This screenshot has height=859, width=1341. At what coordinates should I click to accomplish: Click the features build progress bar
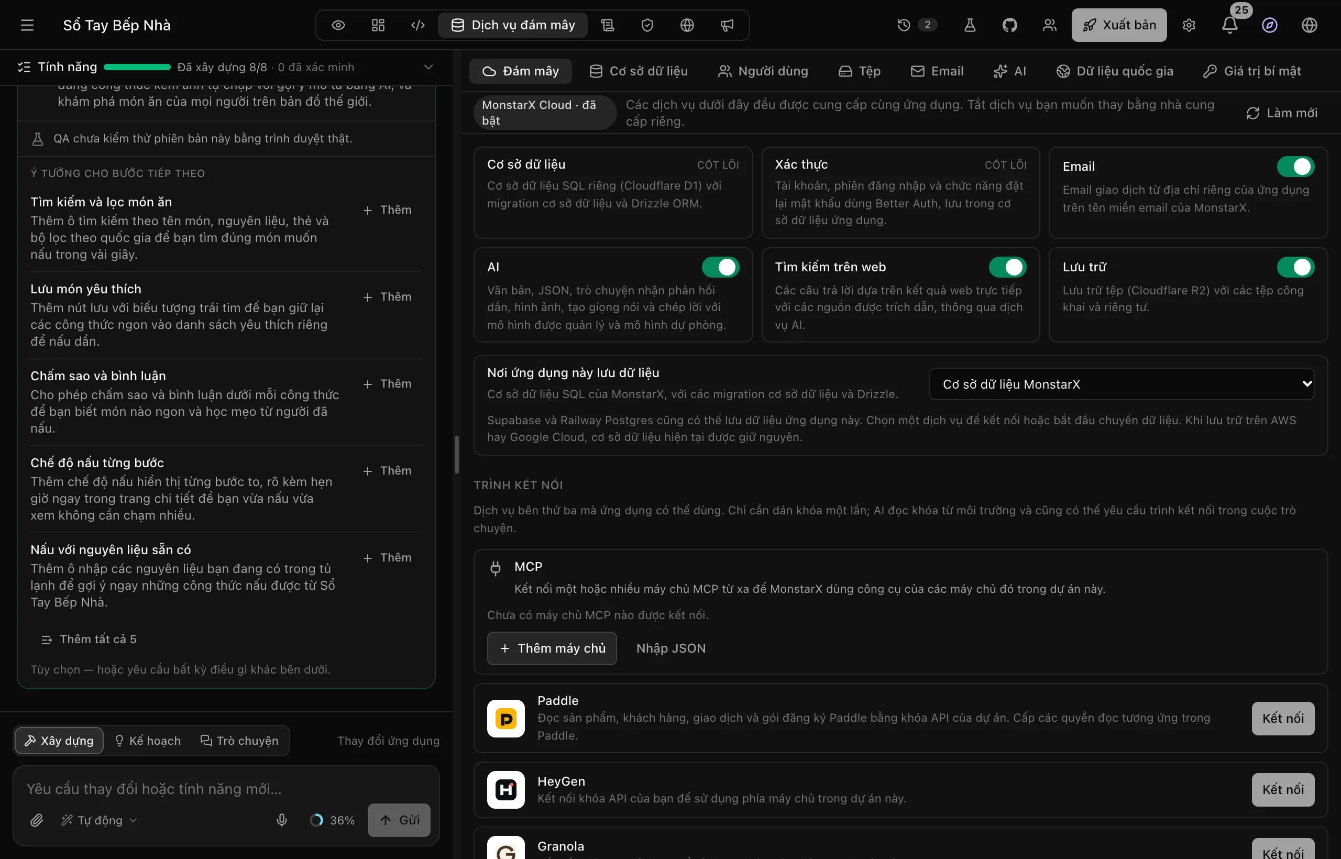[x=137, y=67]
